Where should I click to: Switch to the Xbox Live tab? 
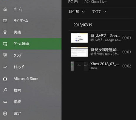click(95, 2)
